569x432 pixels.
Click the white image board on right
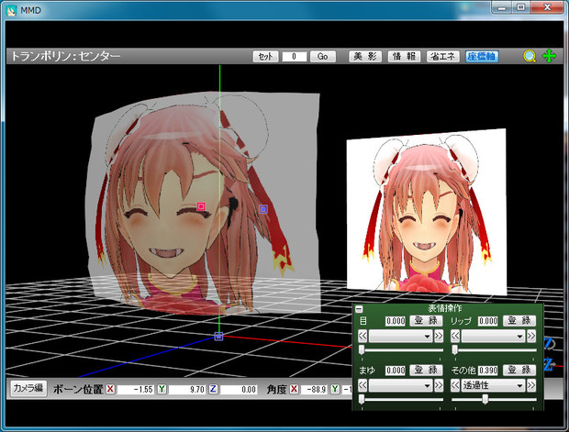coord(427,212)
